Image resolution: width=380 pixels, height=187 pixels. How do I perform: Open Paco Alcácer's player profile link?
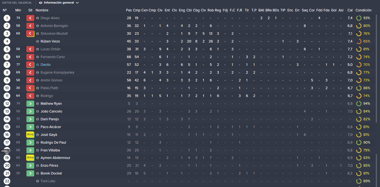click(x=50, y=127)
